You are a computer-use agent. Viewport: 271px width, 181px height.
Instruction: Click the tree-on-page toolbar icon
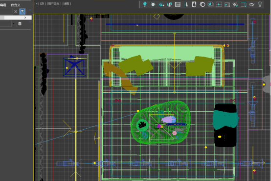pos(194,4)
